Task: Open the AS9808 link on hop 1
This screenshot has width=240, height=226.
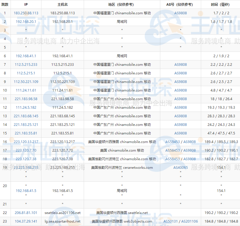Action: click(180, 13)
